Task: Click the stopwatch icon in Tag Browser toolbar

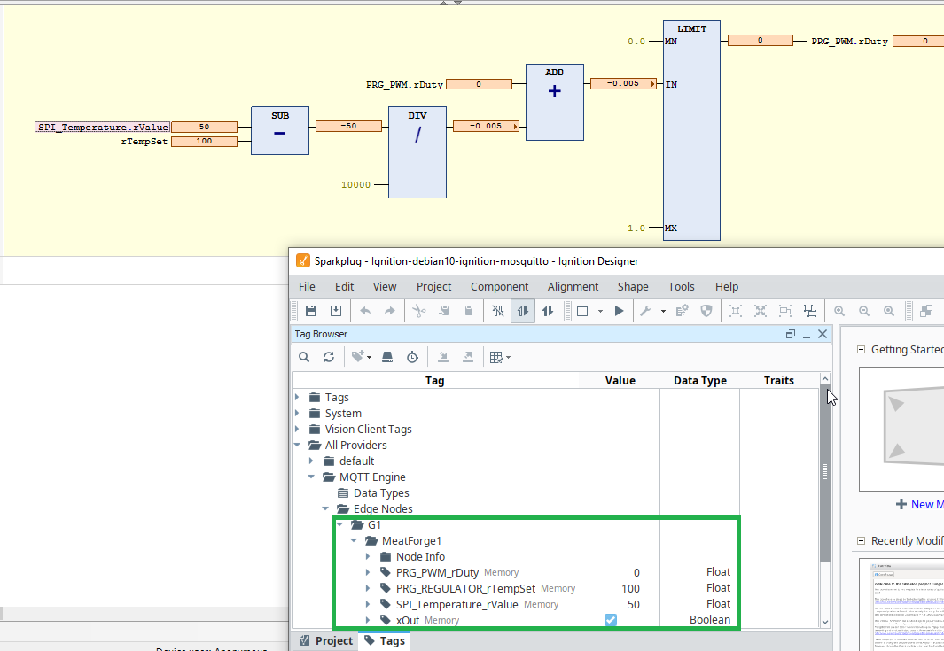Action: pyautogui.click(x=412, y=357)
